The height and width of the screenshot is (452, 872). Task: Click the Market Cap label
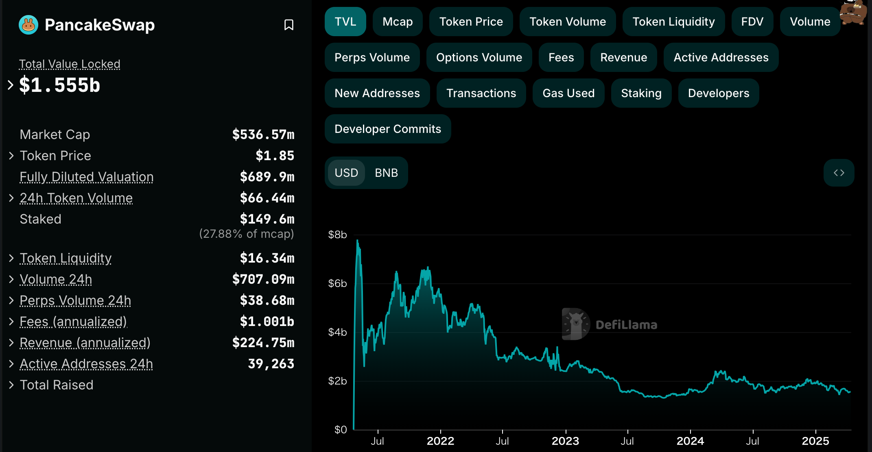pyautogui.click(x=55, y=135)
